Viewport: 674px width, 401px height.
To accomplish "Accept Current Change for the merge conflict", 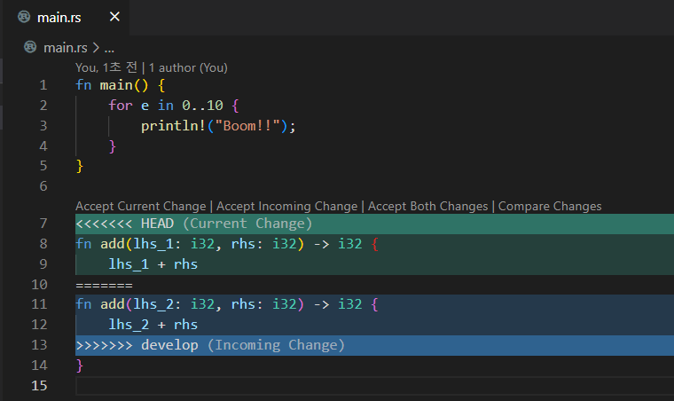I will coord(141,206).
